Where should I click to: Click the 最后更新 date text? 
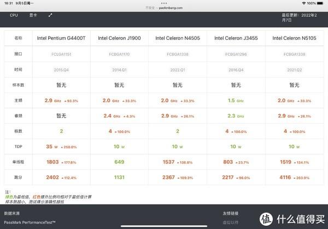point(300,17)
